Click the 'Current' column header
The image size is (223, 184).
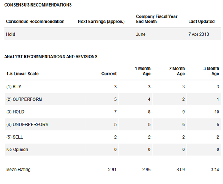click(109, 74)
